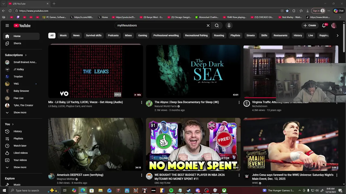The image size is (346, 194).
Task: Open Xbox app from taskbar
Action: [224, 190]
